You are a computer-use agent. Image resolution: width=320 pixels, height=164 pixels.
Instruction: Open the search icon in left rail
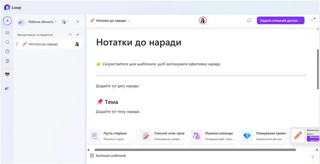pos(7,42)
